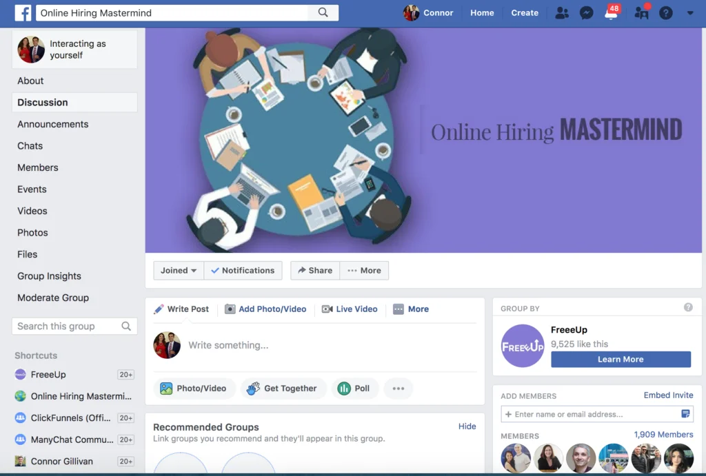
Task: Open the More menu below the cover photo
Action: click(x=364, y=271)
